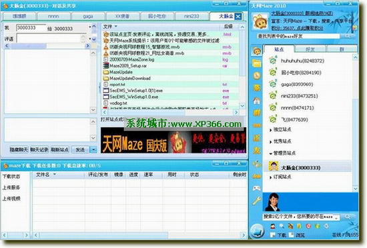Open the wrench settings icon in sidebar

[257, 200]
